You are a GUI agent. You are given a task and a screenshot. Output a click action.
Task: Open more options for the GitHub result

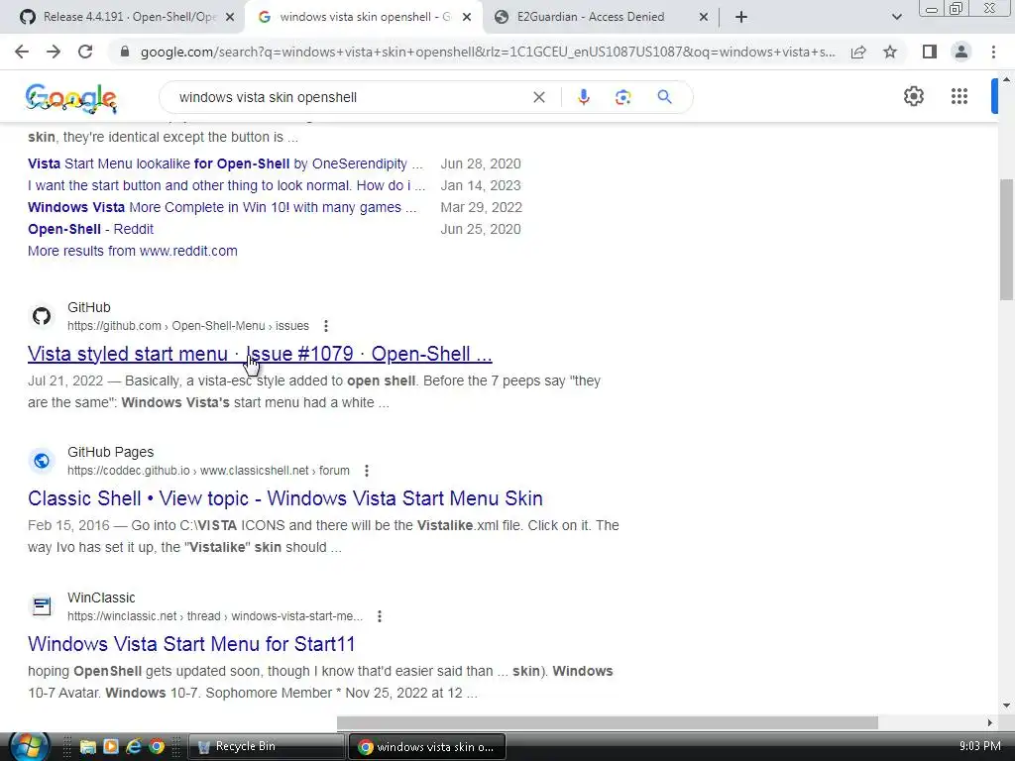point(325,325)
